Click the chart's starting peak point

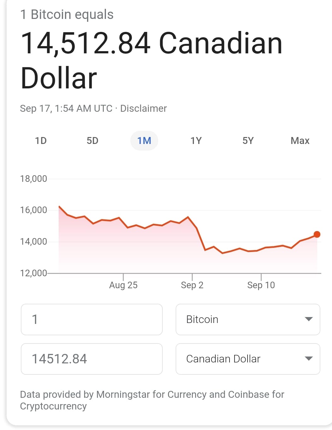click(59, 206)
